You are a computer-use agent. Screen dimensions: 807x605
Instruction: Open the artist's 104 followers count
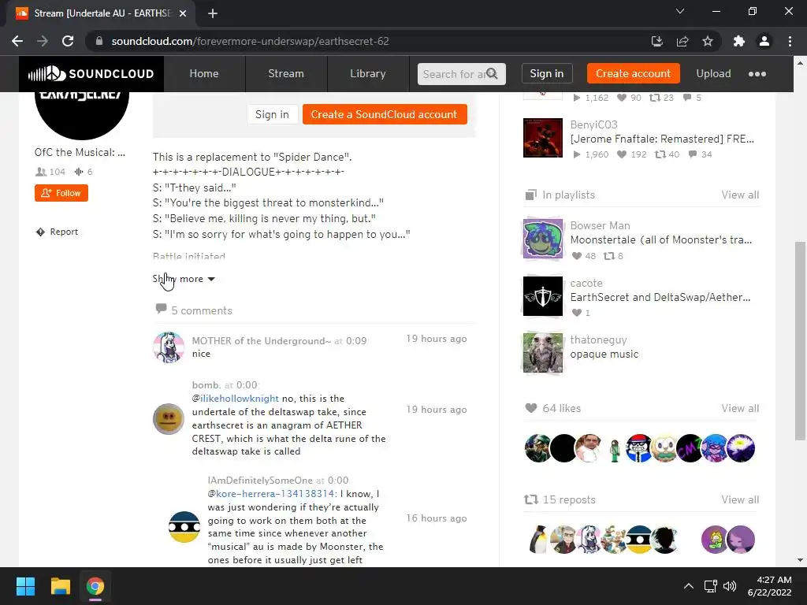tap(50, 172)
